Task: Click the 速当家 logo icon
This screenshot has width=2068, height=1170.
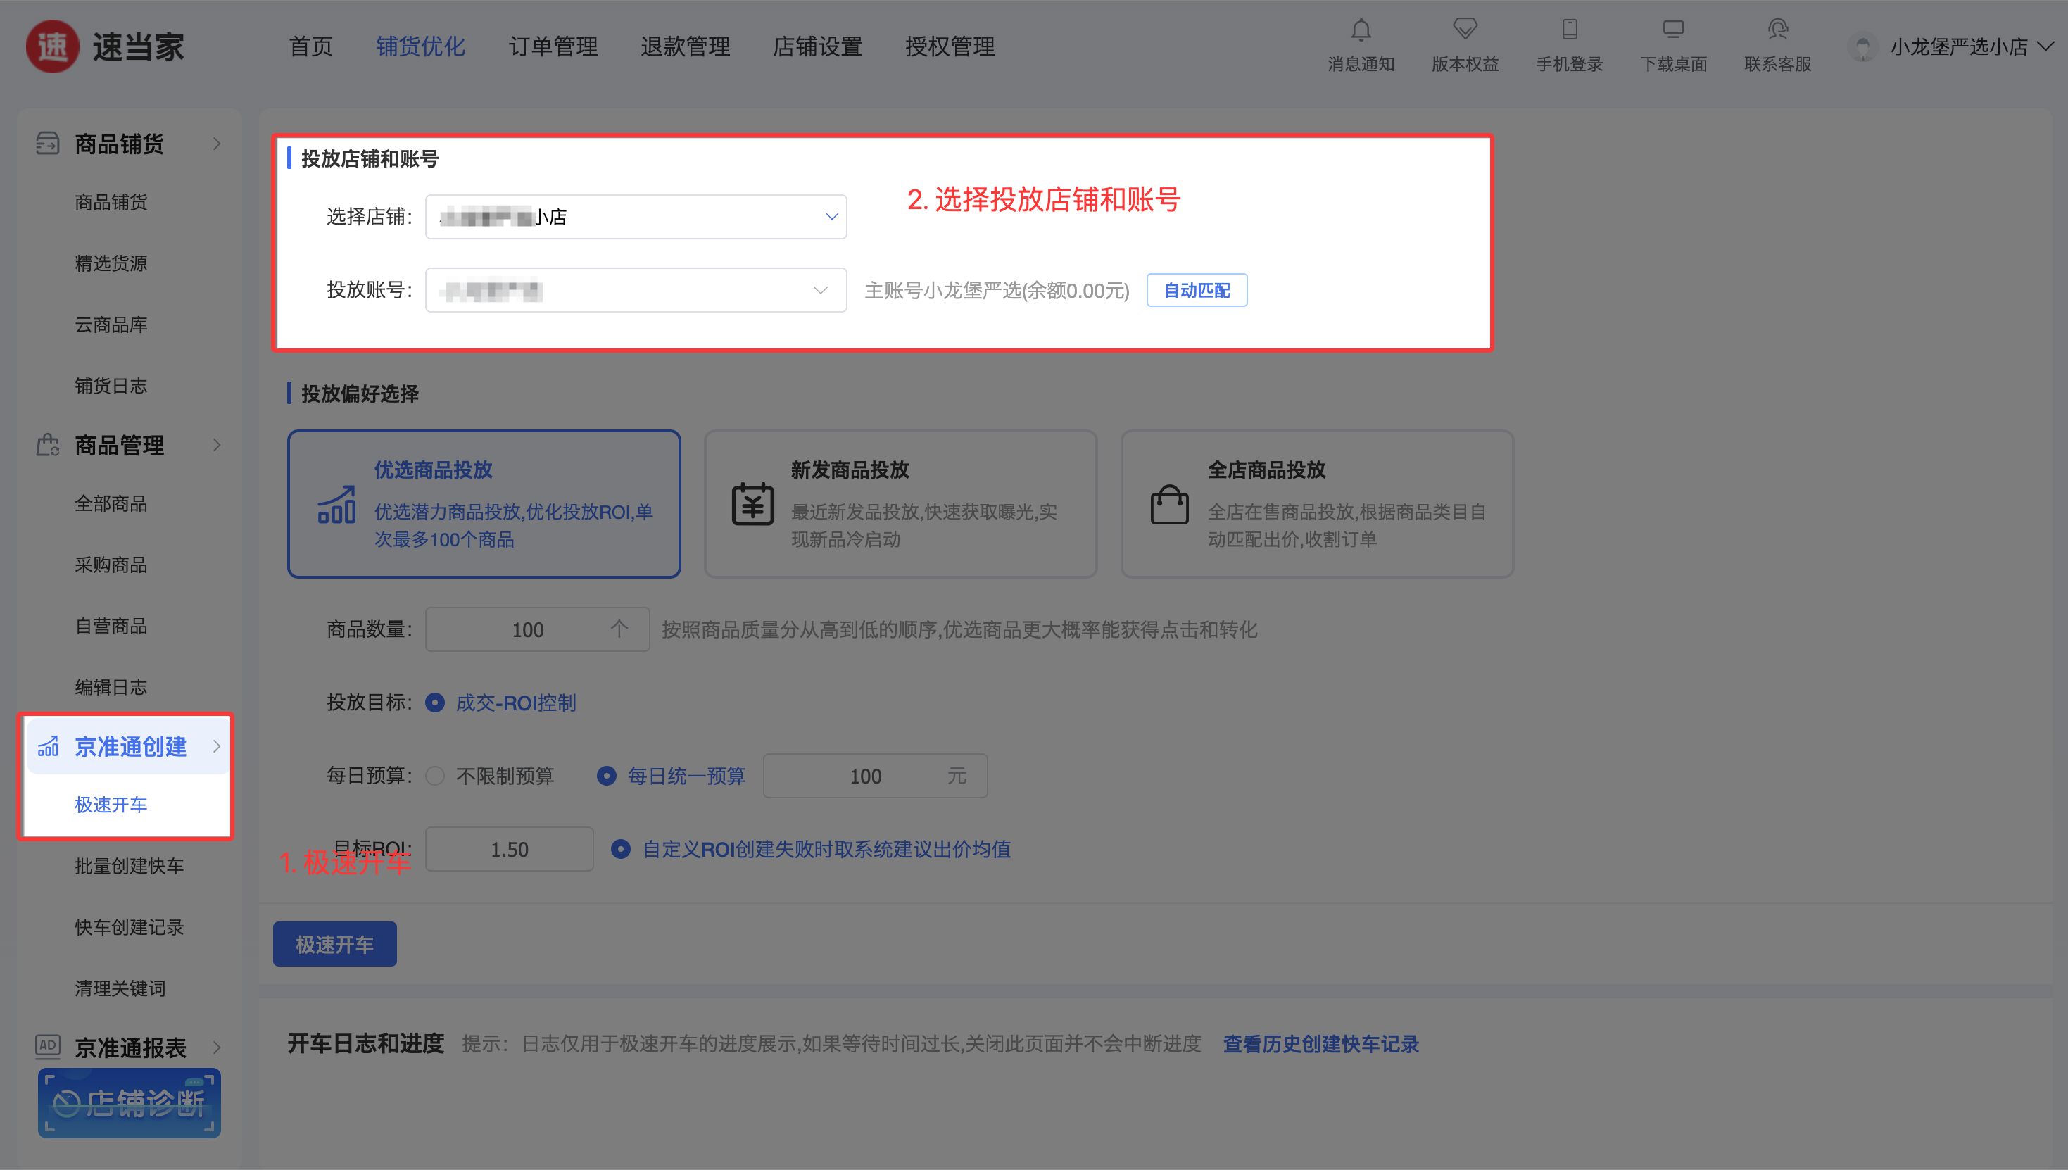Action: click(52, 46)
